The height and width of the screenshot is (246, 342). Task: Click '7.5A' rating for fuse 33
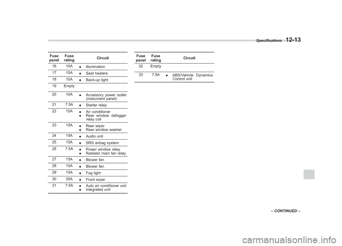[x=156, y=75]
